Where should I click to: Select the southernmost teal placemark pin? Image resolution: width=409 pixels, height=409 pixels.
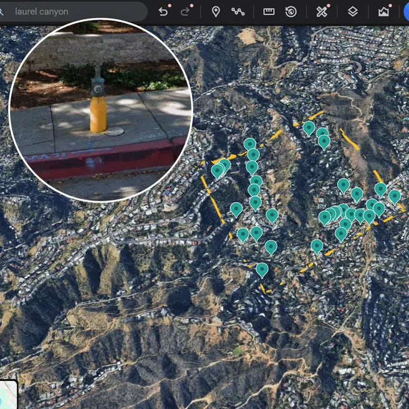(x=262, y=269)
